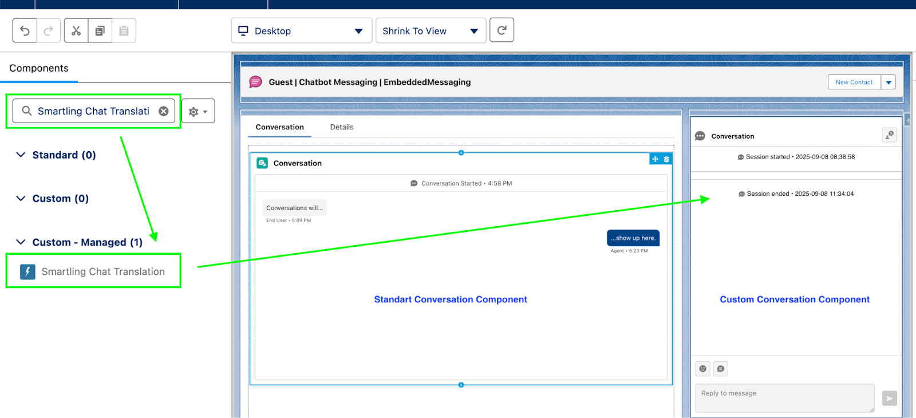
Task: Click the Reply to message field
Action: (784, 398)
